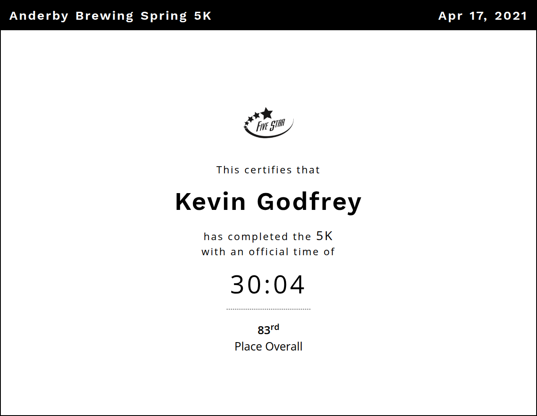Click the dotted divider line

268,309
